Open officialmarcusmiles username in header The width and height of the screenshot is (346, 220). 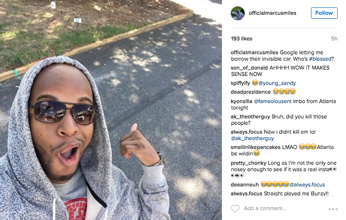(272, 13)
